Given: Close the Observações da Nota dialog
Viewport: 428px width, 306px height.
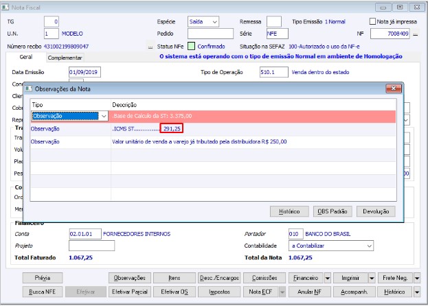Looking at the screenshot, I should (x=394, y=89).
